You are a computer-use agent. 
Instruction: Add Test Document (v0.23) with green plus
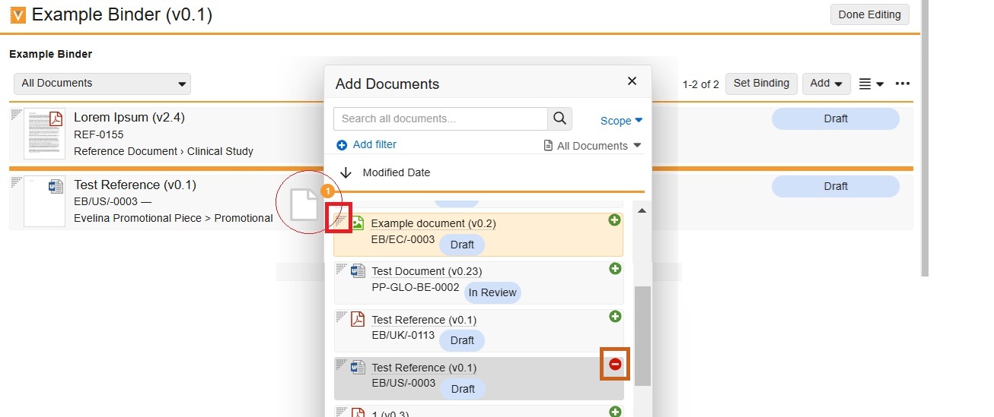[615, 269]
